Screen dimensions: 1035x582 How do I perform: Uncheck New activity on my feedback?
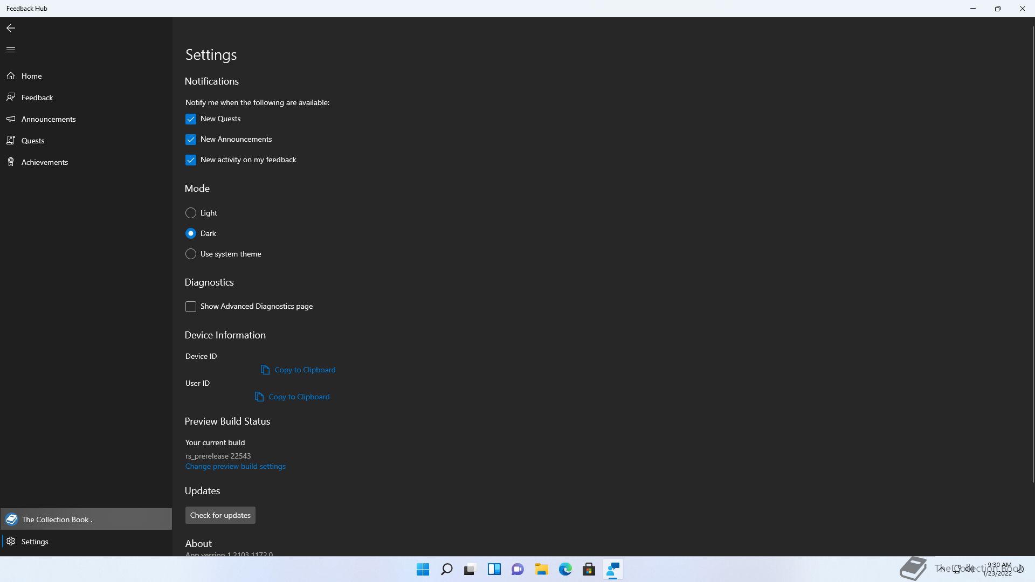tap(191, 160)
